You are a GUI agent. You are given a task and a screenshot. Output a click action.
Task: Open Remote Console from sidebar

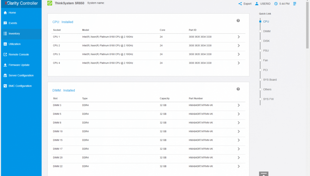[21, 54]
